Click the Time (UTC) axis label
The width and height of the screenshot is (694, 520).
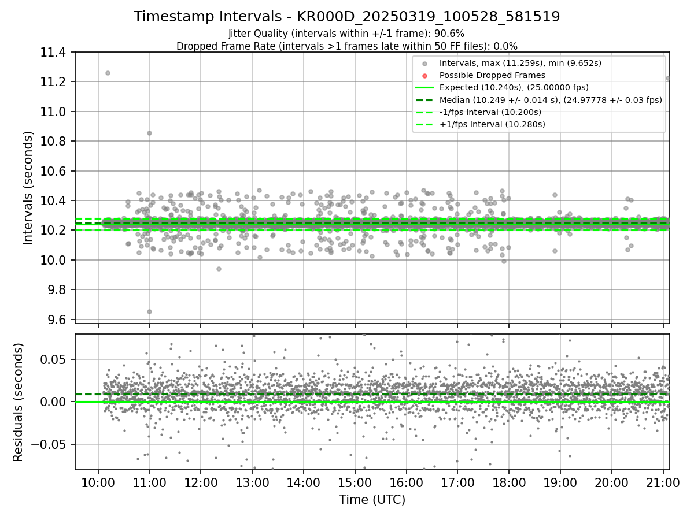point(372,500)
